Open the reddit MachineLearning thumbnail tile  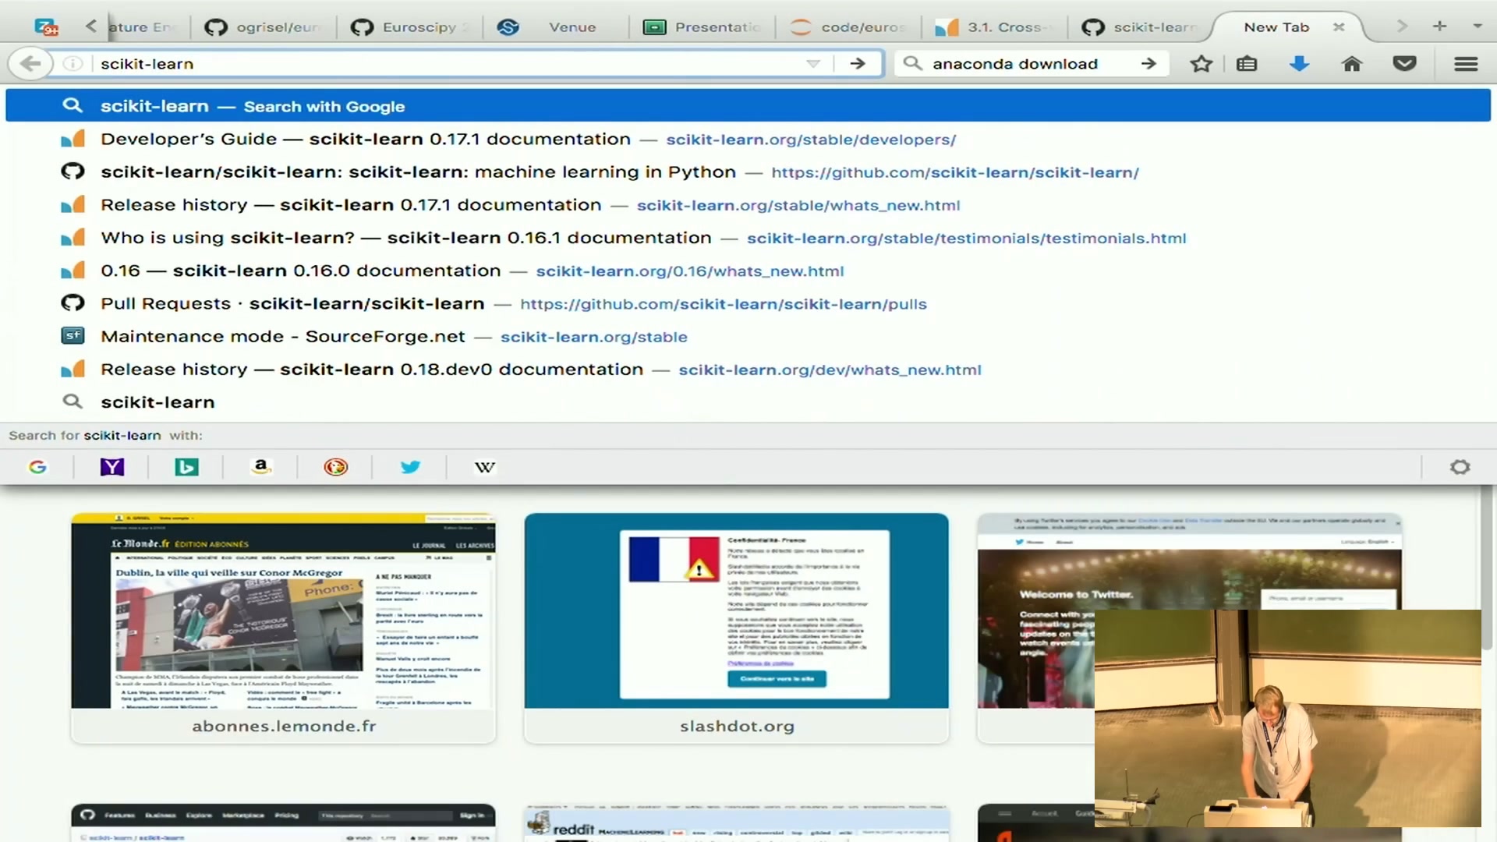pos(737,823)
